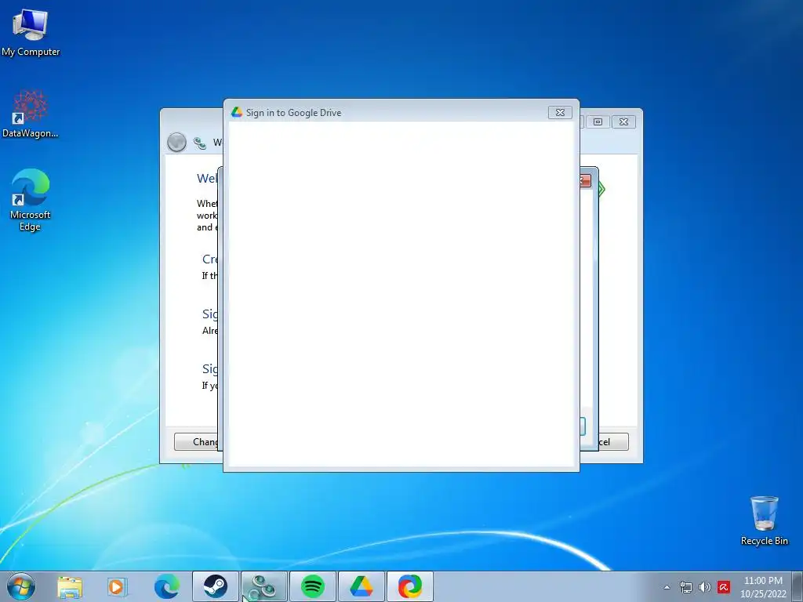Open the Windows Start menu orb
Image resolution: width=803 pixels, height=602 pixels.
click(21, 586)
